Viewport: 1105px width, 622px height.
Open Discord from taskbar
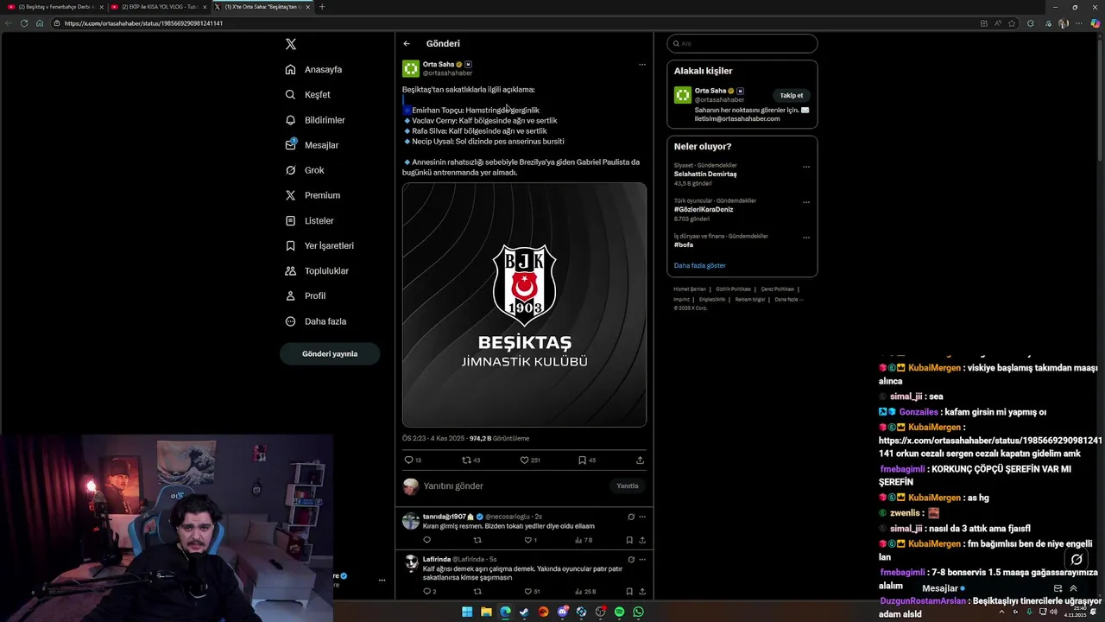pyautogui.click(x=562, y=612)
